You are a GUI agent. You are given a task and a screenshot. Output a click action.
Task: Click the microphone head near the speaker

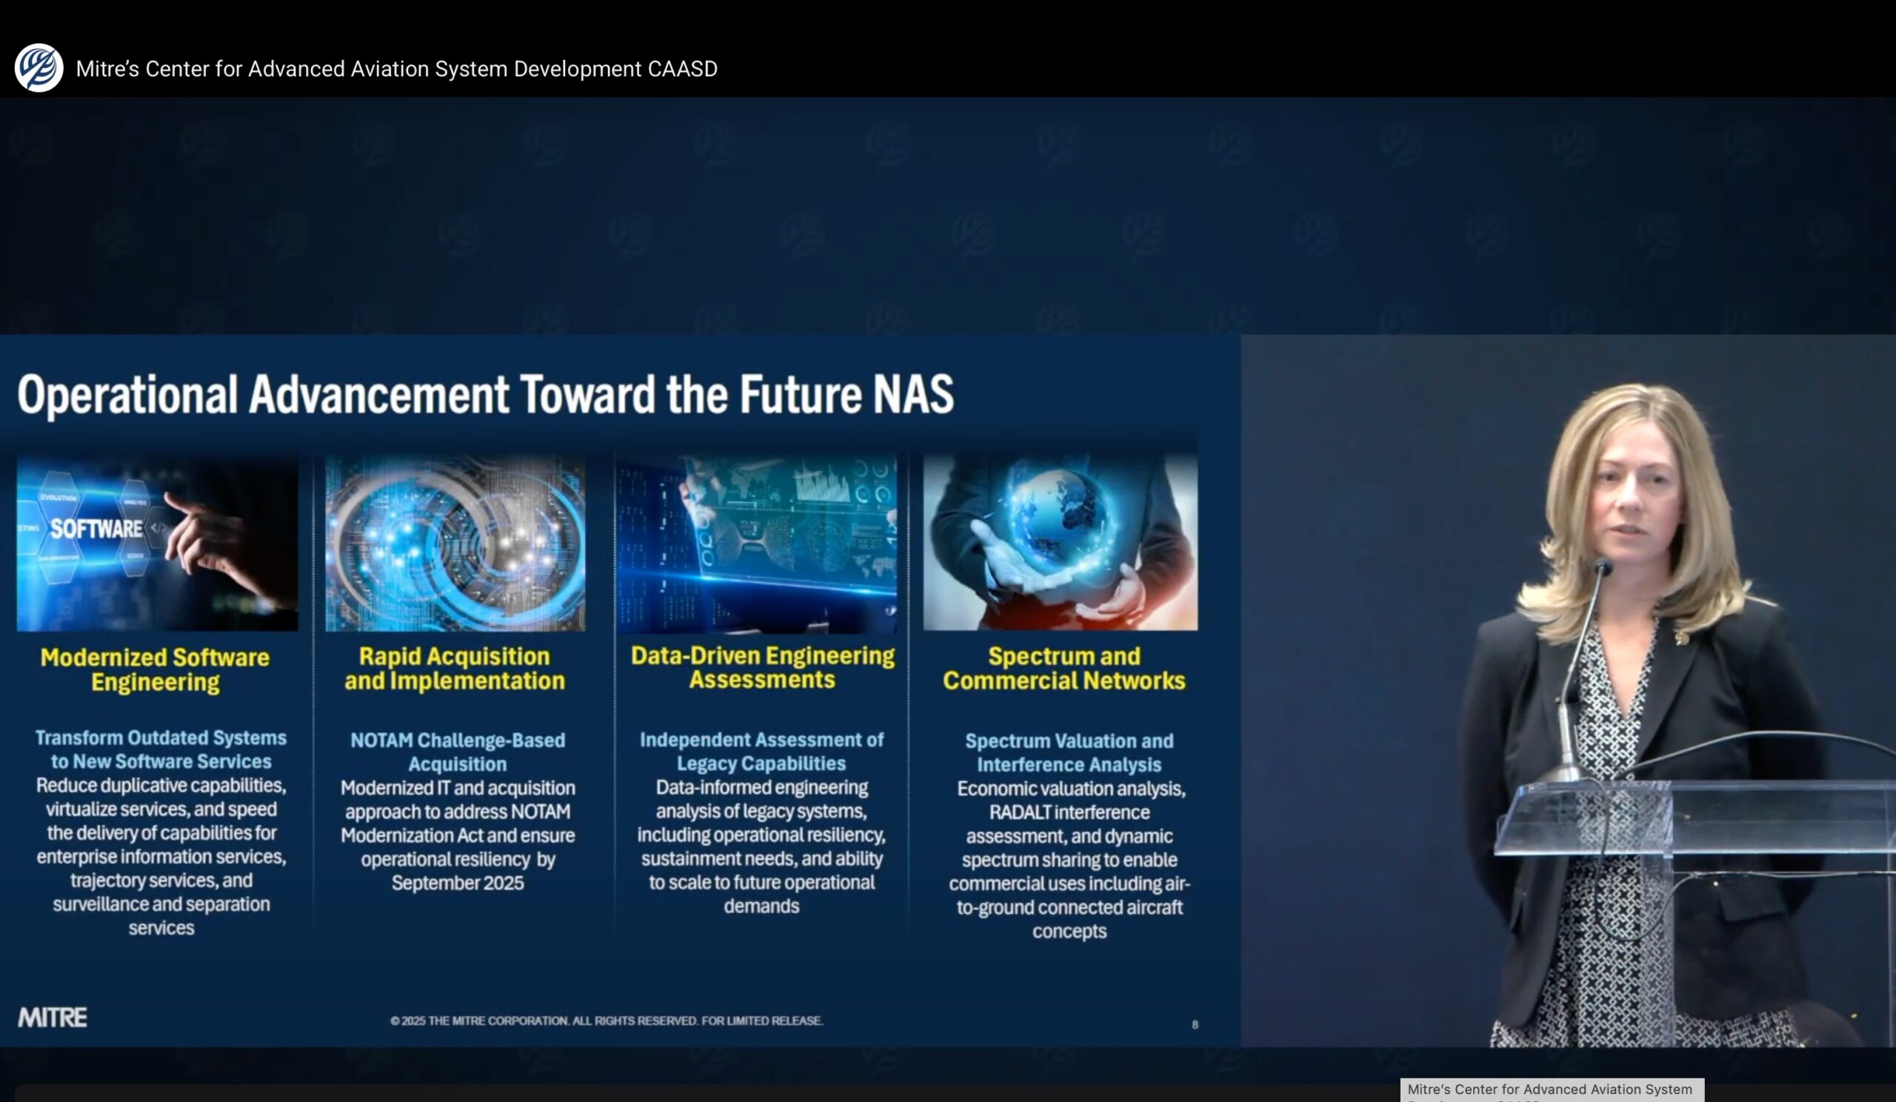pos(1604,568)
